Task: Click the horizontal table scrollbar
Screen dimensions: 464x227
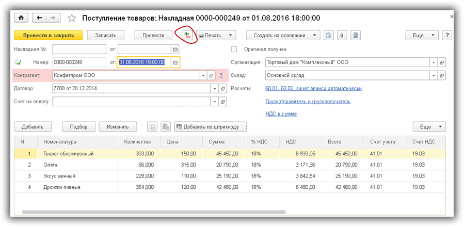Action: pos(154,212)
